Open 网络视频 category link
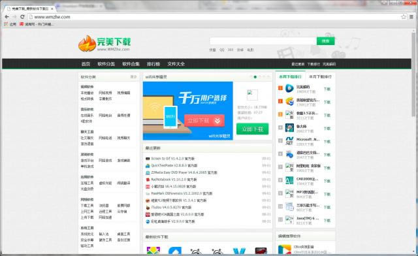Image resolution: width=418 pixels, height=256 pixels. coord(105,93)
